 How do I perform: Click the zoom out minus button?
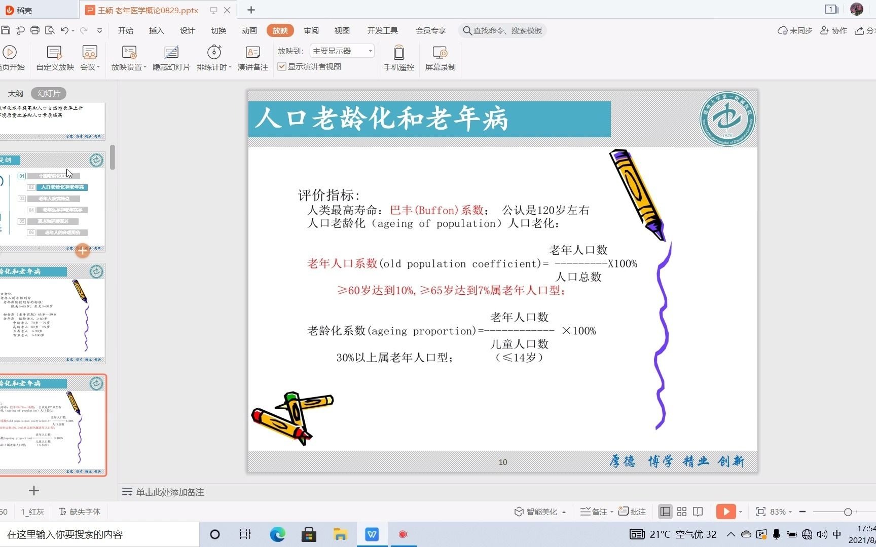pos(802,512)
